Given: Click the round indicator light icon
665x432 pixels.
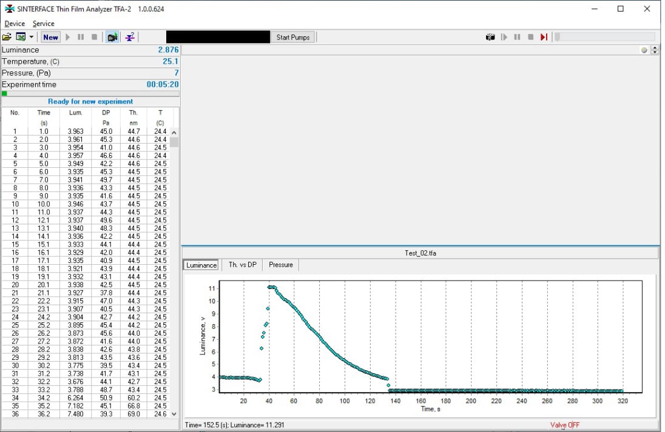Looking at the screenshot, I should (644, 50).
